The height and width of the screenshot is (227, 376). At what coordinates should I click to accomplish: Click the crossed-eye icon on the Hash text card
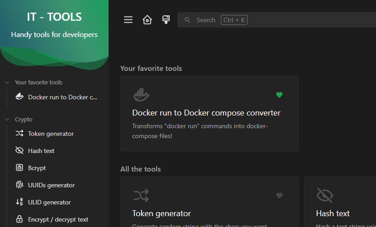click(325, 195)
